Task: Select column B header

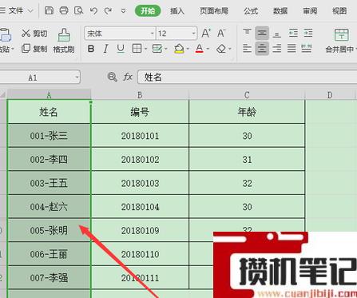Action: 140,94
